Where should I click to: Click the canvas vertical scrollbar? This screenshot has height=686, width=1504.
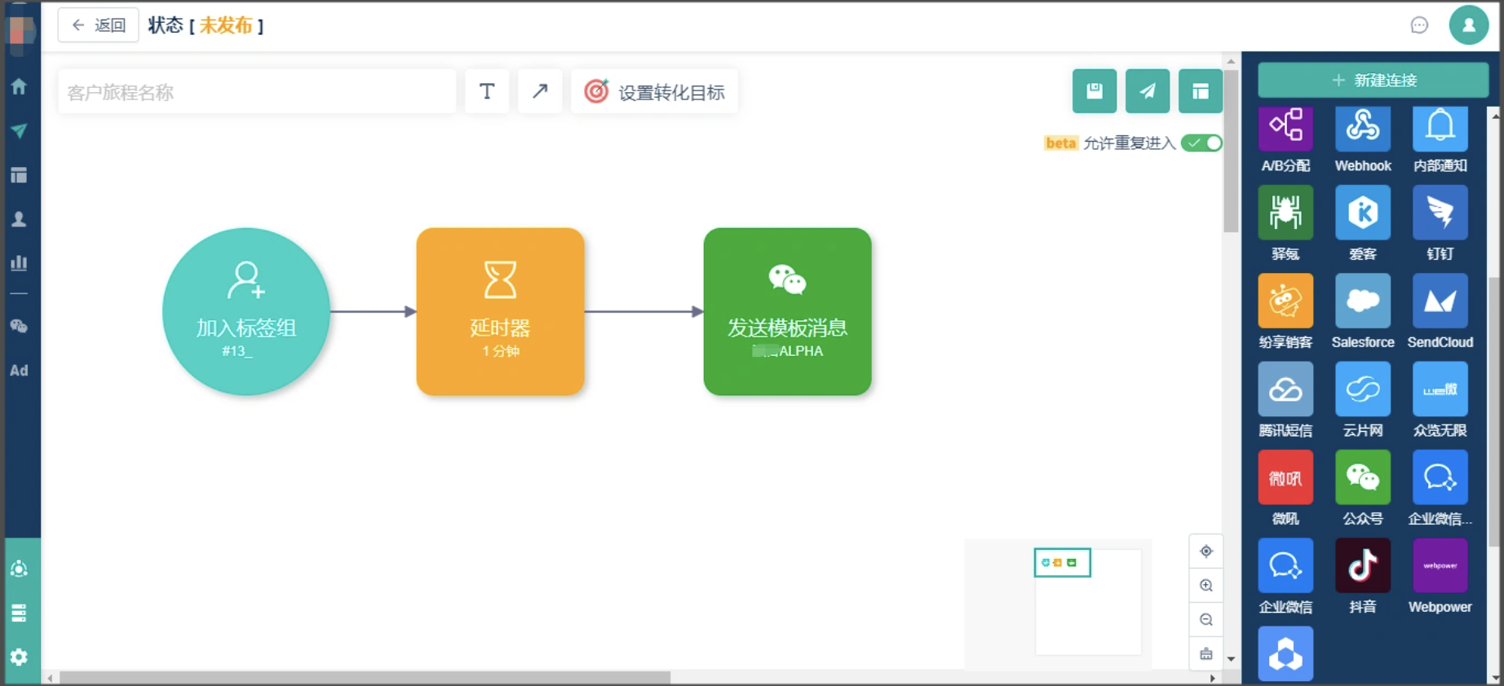tap(1231, 152)
